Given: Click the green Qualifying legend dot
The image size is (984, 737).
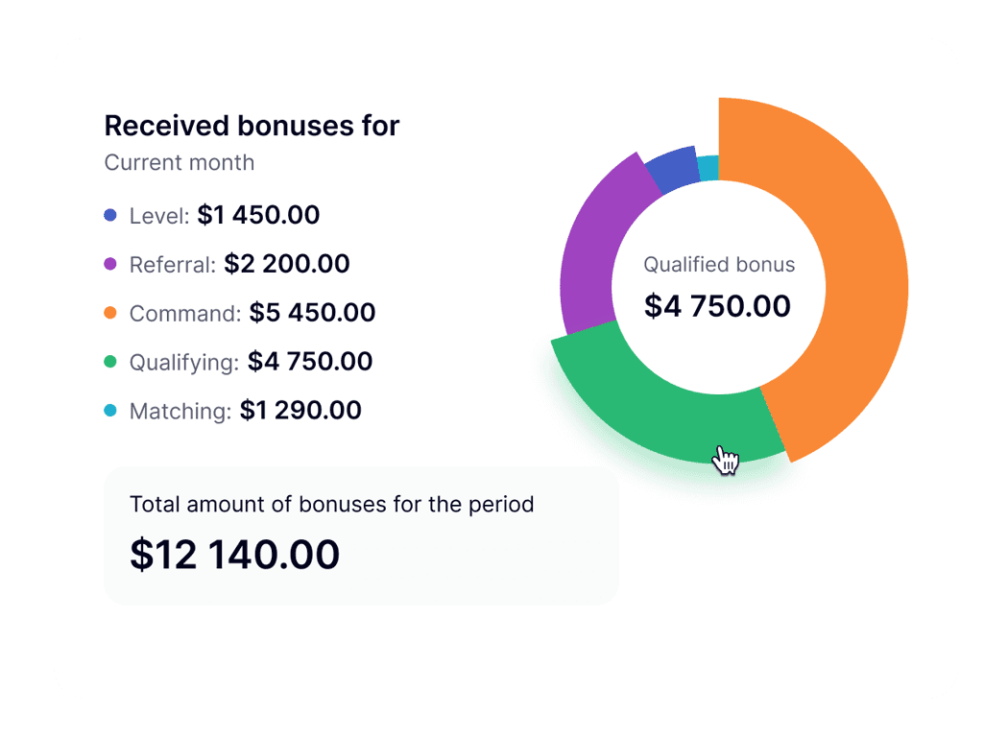Looking at the screenshot, I should (x=110, y=362).
